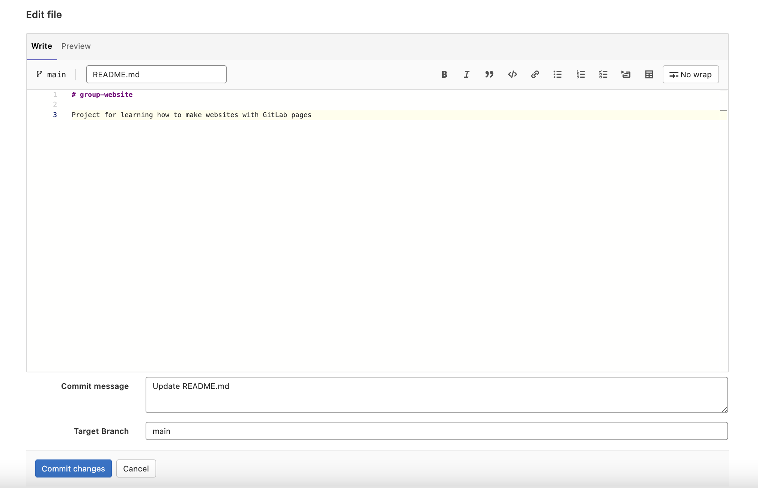Insert a table
This screenshot has height=488, width=758.
[x=648, y=74]
